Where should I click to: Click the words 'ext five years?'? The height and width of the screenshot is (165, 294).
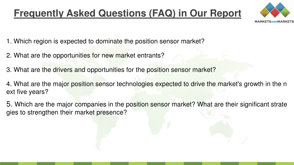coord(27,92)
